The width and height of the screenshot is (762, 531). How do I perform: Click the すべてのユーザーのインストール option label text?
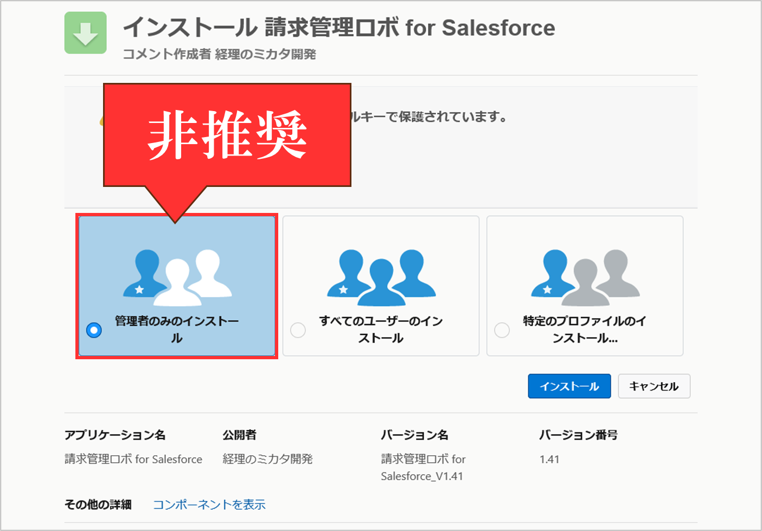coord(381,329)
